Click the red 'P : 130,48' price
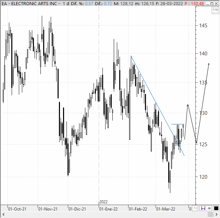This screenshot has height=218, width=220. 194,3
